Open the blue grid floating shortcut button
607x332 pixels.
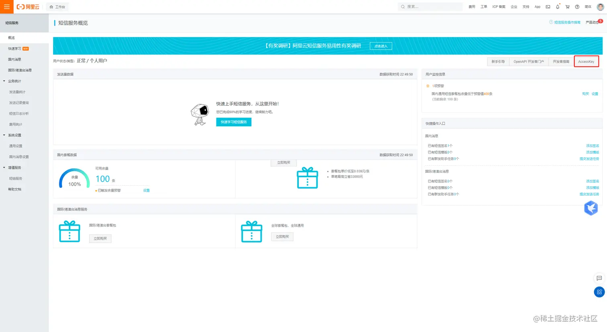[599, 292]
